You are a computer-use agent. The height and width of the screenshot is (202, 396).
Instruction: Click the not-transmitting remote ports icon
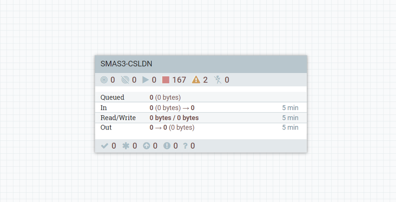pyautogui.click(x=125, y=80)
